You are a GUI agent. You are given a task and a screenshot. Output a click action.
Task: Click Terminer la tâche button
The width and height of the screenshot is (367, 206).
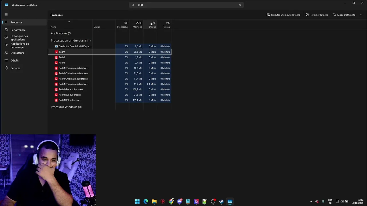pyautogui.click(x=317, y=15)
